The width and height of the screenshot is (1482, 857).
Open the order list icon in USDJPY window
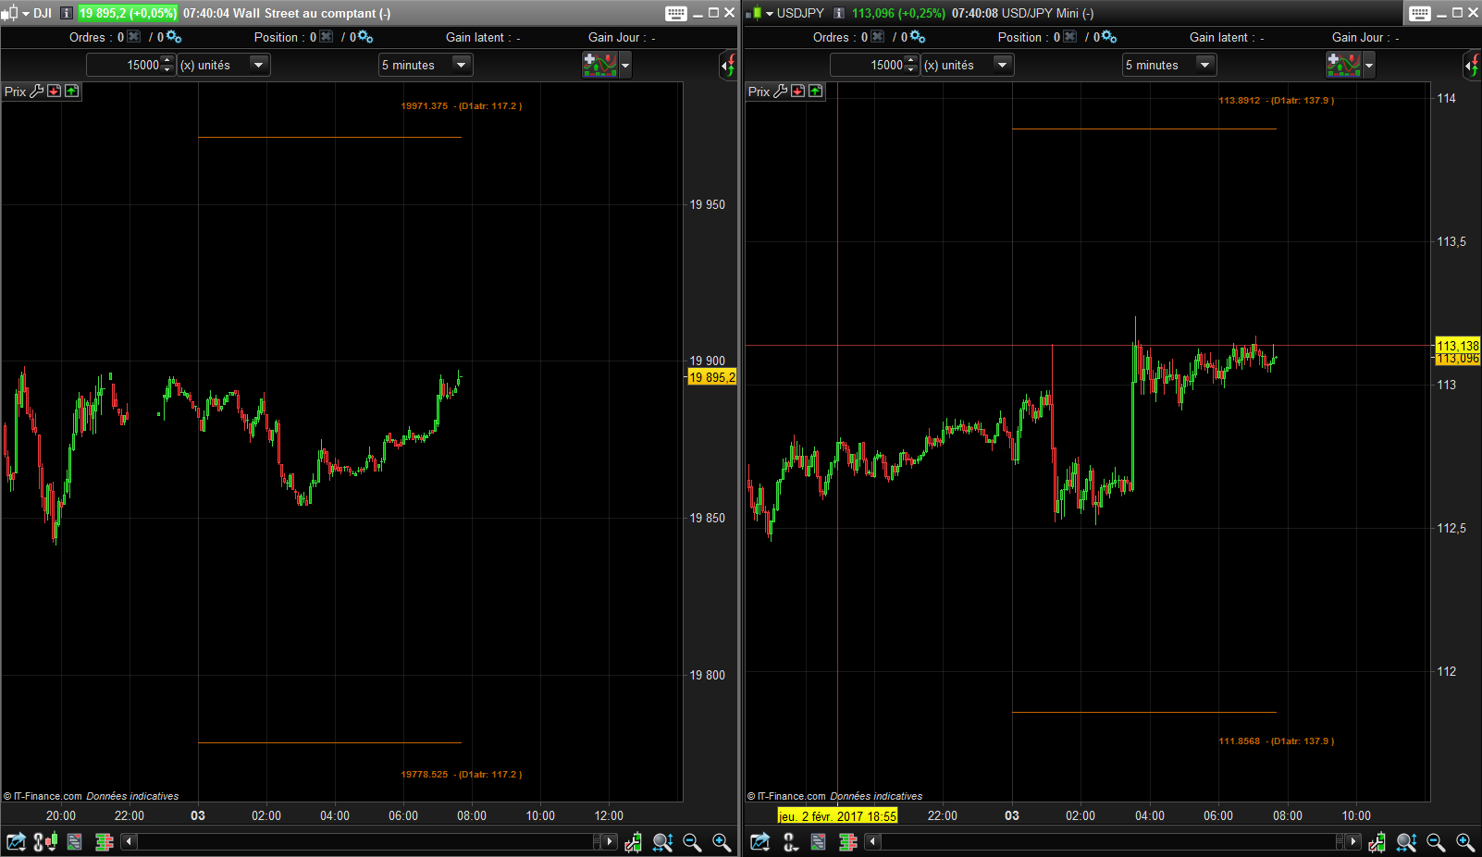(819, 842)
